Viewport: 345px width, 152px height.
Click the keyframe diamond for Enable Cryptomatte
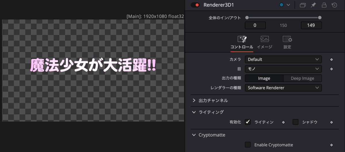tap(331, 145)
